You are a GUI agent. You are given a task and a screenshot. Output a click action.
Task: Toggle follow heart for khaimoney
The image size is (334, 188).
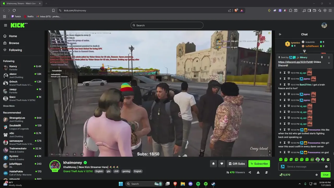coord(222,164)
